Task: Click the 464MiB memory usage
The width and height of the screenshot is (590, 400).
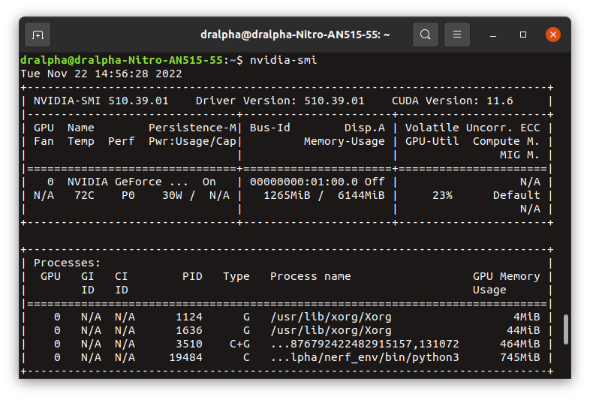Action: point(519,344)
